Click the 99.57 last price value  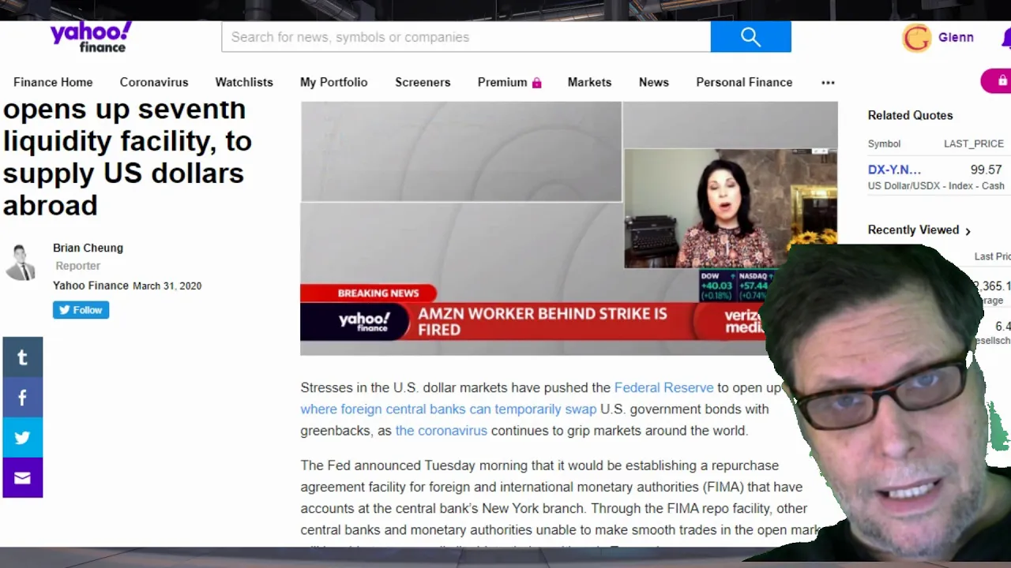986,170
